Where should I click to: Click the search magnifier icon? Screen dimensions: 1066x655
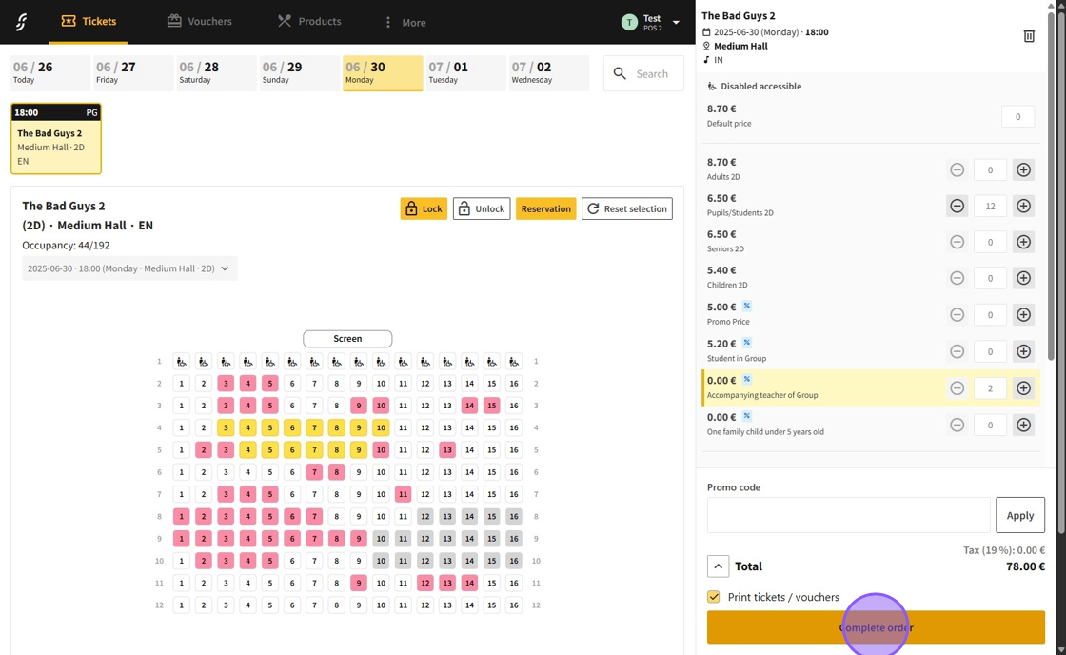coord(621,73)
